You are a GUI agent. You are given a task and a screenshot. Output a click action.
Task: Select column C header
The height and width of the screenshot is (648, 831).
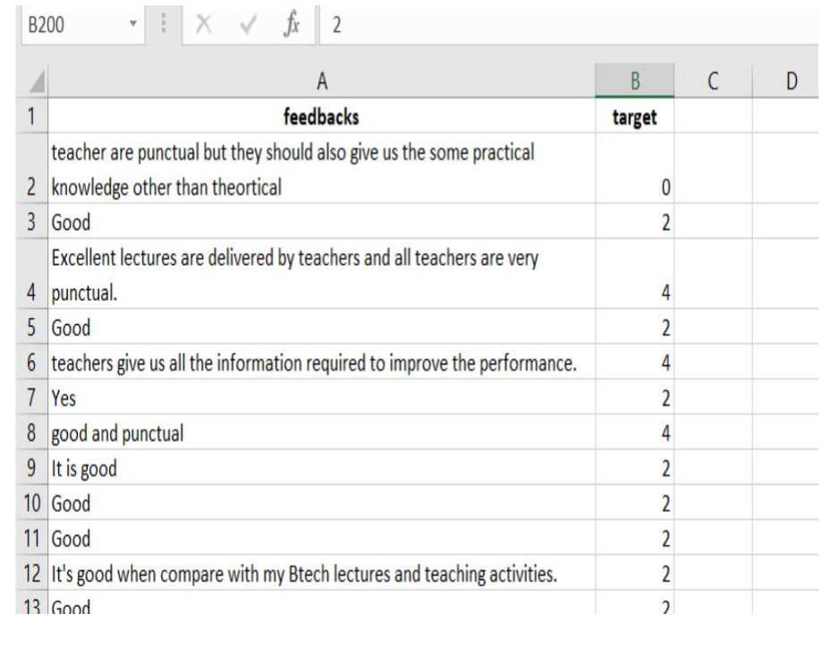point(713,81)
